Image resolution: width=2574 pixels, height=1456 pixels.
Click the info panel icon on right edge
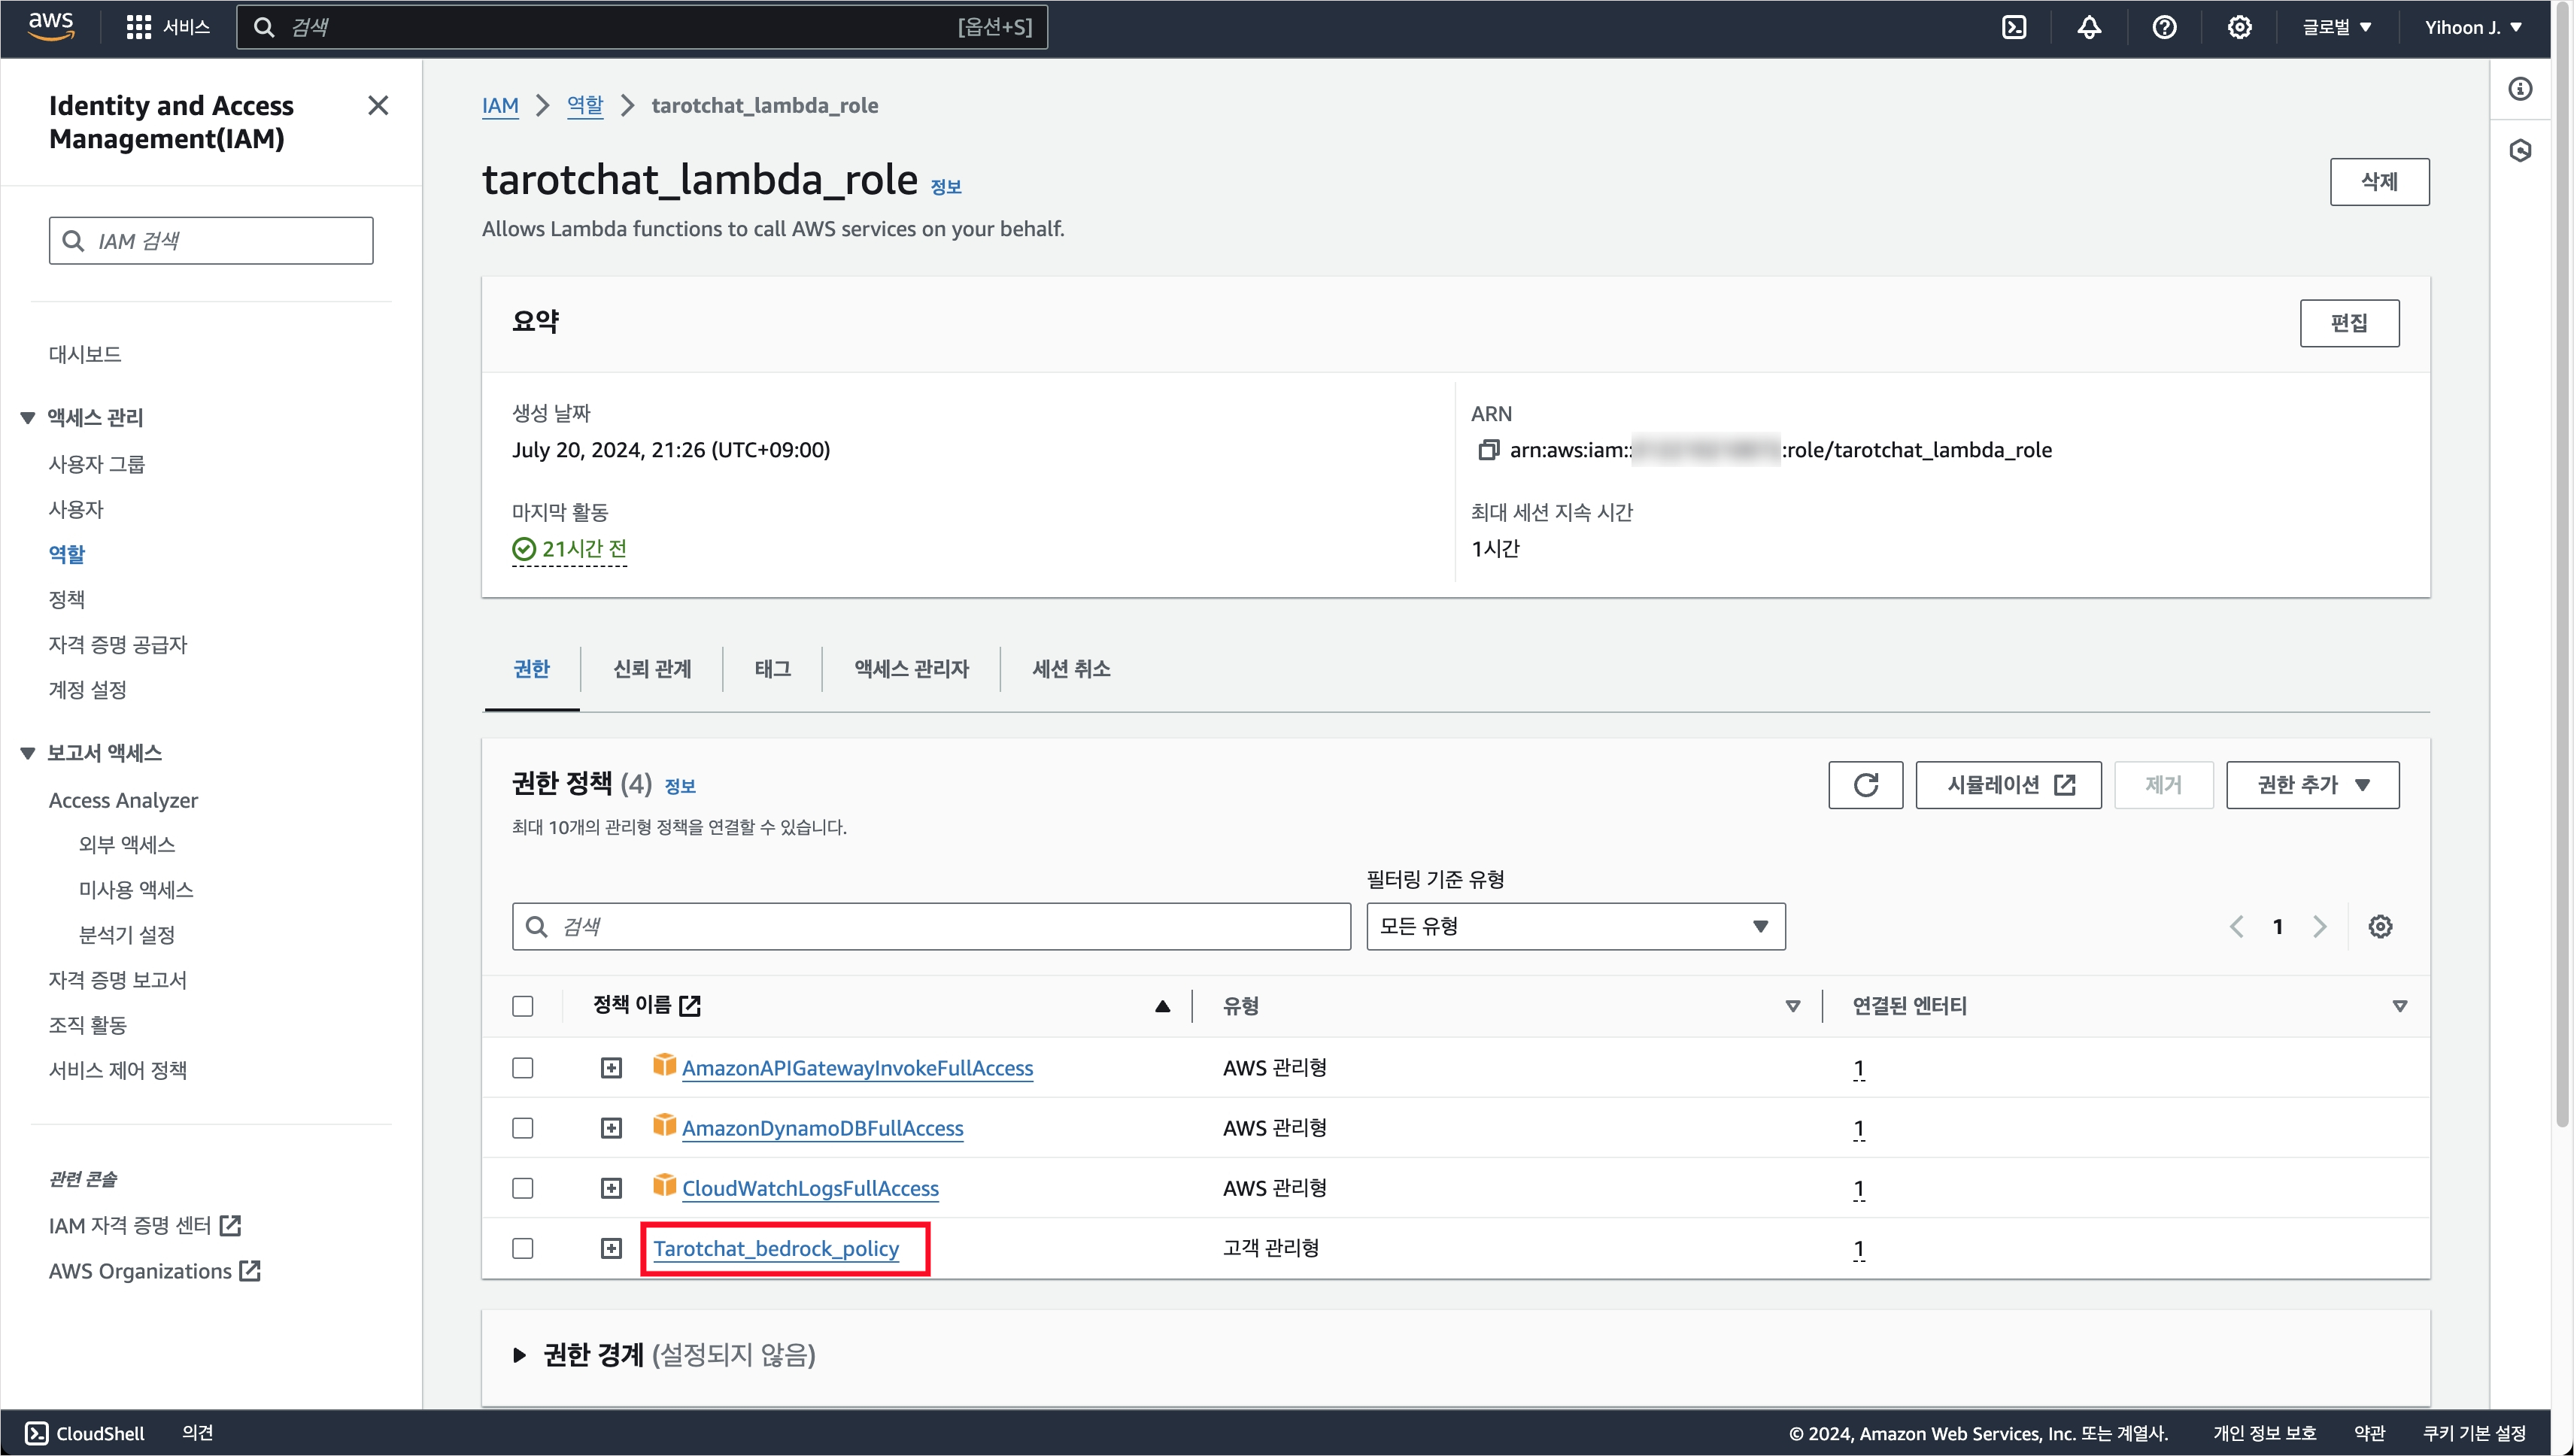[2520, 90]
